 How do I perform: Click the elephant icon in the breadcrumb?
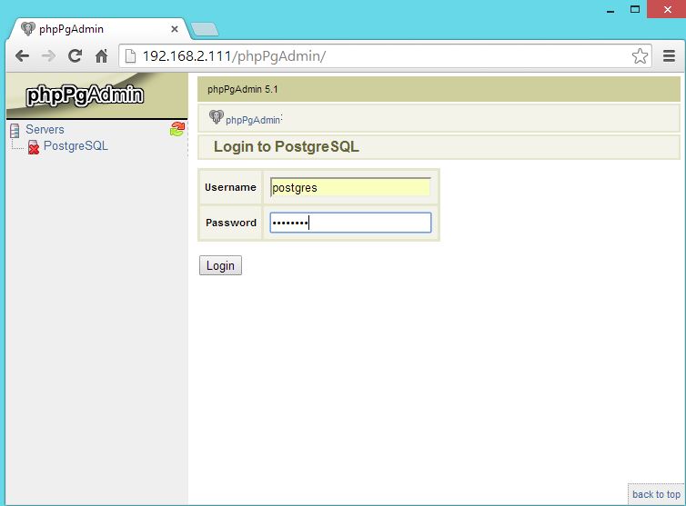click(217, 116)
